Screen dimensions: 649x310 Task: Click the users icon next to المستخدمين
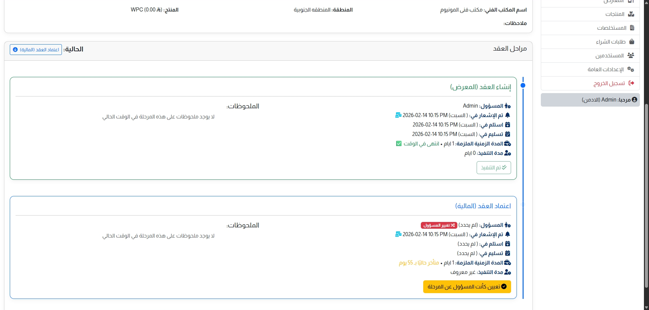click(631, 55)
